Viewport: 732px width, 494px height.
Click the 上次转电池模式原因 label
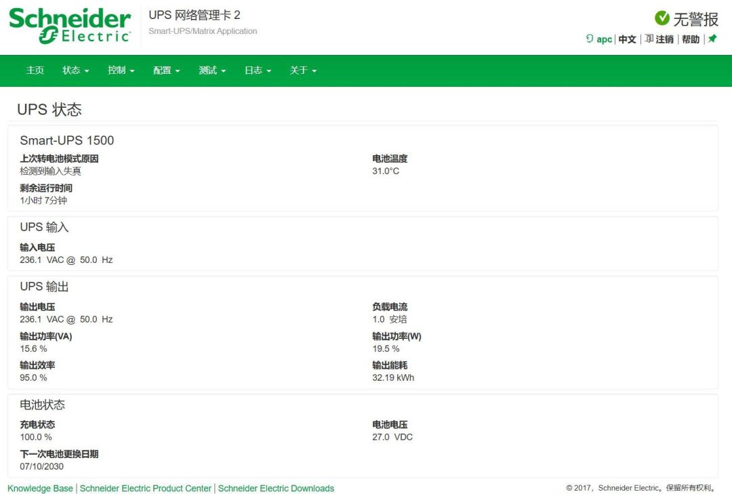click(x=59, y=159)
